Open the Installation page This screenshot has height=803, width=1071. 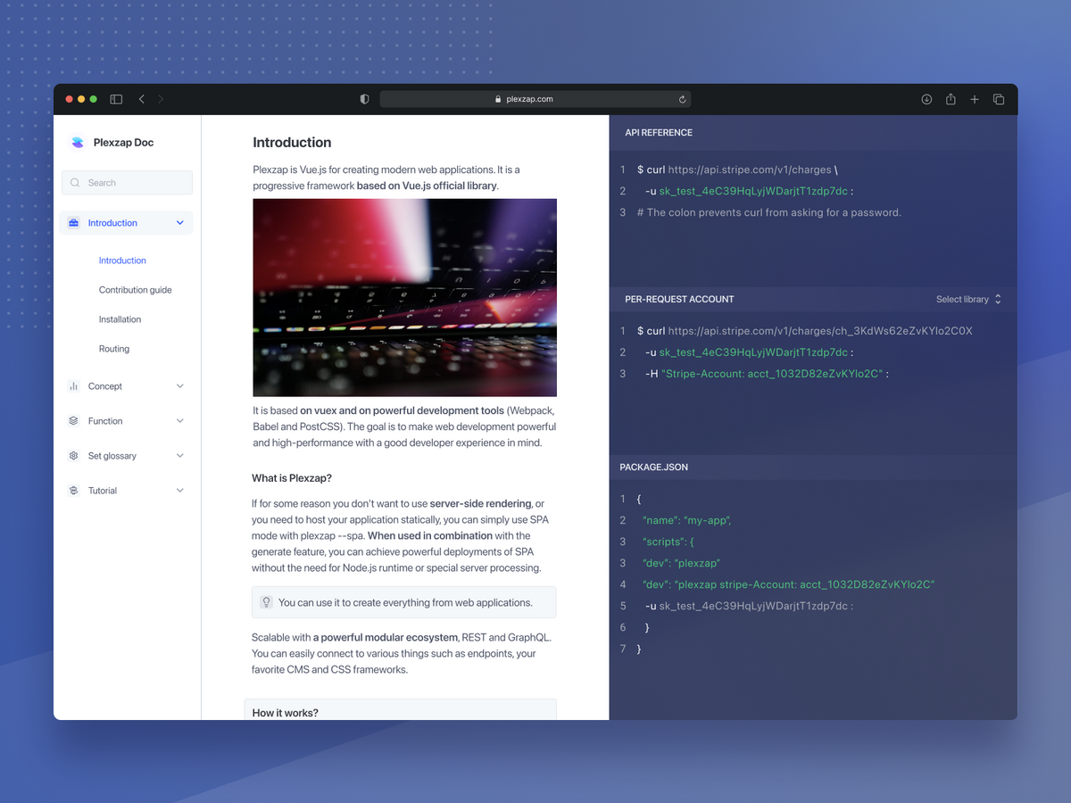pyautogui.click(x=120, y=319)
